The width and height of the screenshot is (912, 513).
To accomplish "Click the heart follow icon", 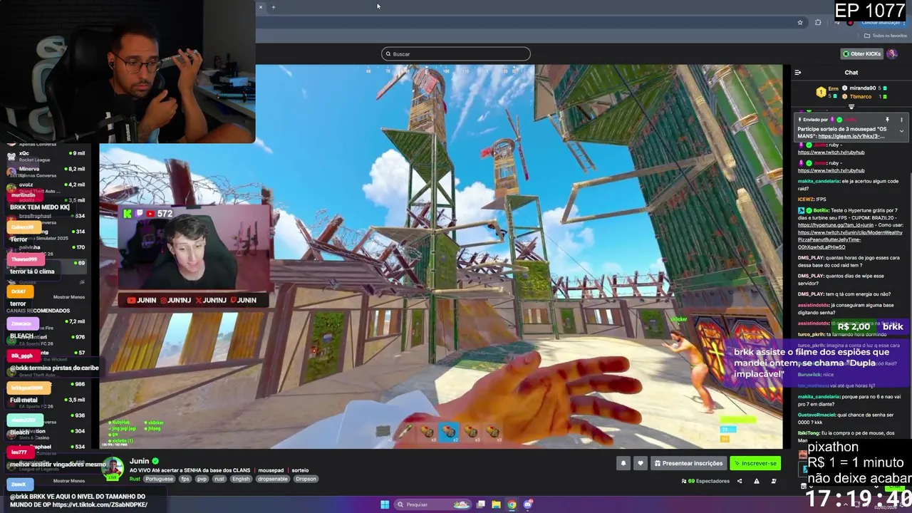I will coord(640,463).
